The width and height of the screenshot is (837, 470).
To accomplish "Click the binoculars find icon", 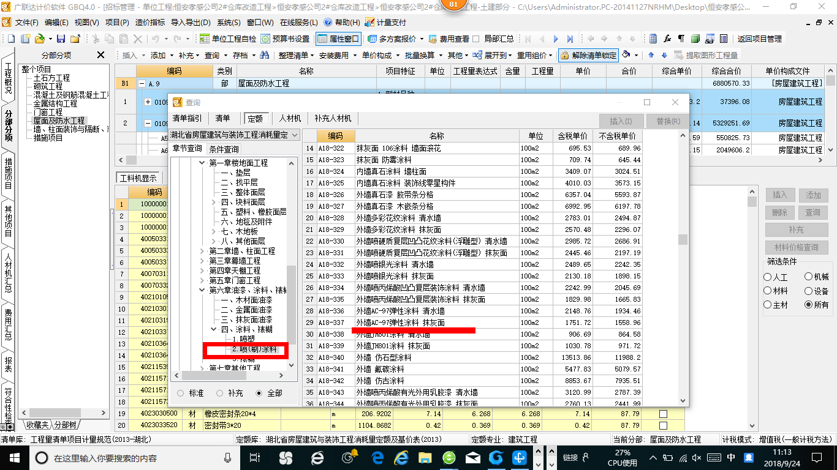I will pyautogui.click(x=265, y=55).
